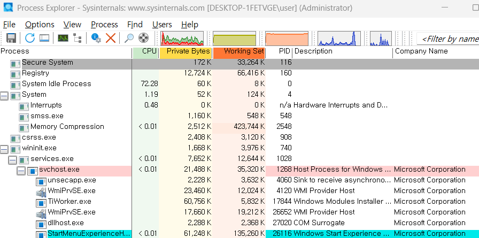
Task: Collapse the wininit.exe tree node
Action: click(4, 149)
